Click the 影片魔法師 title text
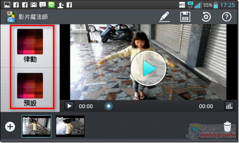Image resolution: width=239 pixels, height=143 pixels. (33, 17)
